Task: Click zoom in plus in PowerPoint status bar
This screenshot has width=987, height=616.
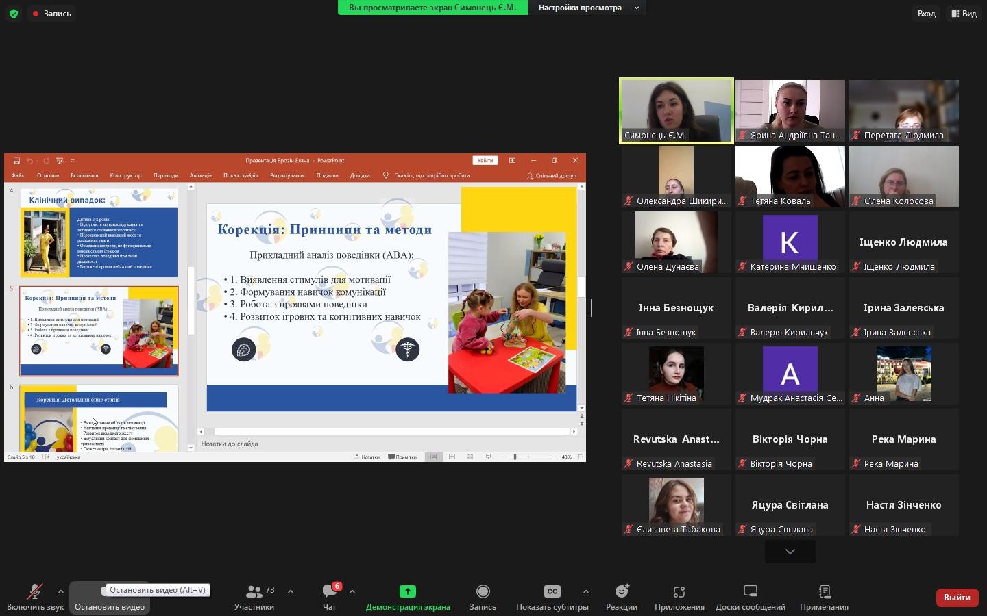Action: [x=555, y=457]
